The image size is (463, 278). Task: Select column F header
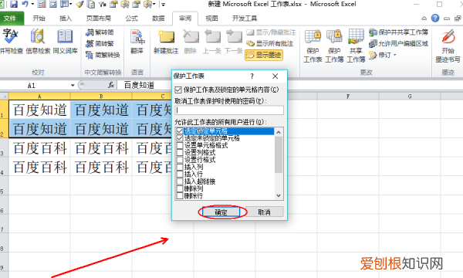(348, 97)
